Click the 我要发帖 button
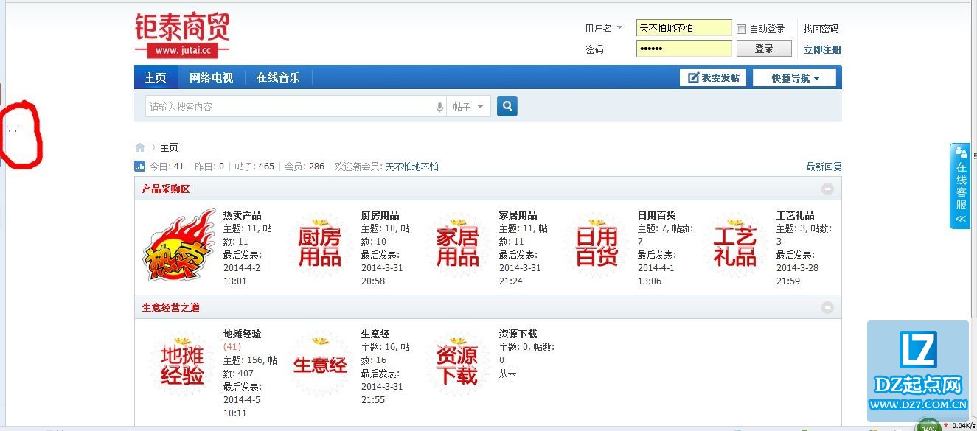The height and width of the screenshot is (431, 977). tap(713, 77)
